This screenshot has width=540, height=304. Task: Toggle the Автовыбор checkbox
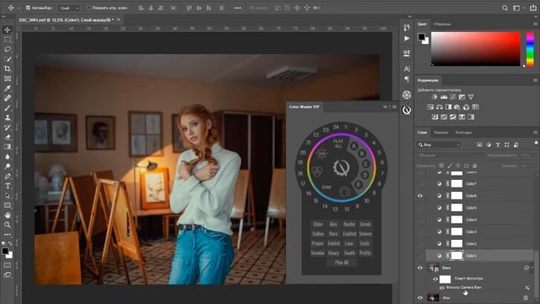[28, 8]
